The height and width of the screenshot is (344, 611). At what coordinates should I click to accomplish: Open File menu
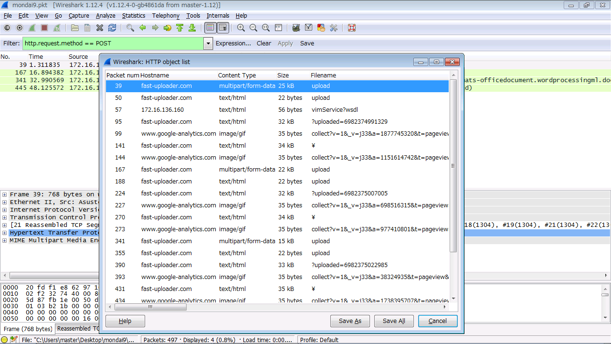pos(8,15)
